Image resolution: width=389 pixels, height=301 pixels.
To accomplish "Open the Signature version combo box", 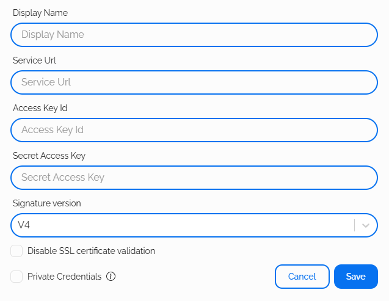I will point(183,225).
